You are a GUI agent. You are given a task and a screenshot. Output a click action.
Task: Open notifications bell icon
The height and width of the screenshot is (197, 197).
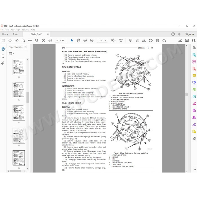tap(179, 34)
